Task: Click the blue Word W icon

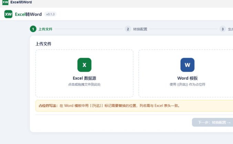Action: coord(188,65)
